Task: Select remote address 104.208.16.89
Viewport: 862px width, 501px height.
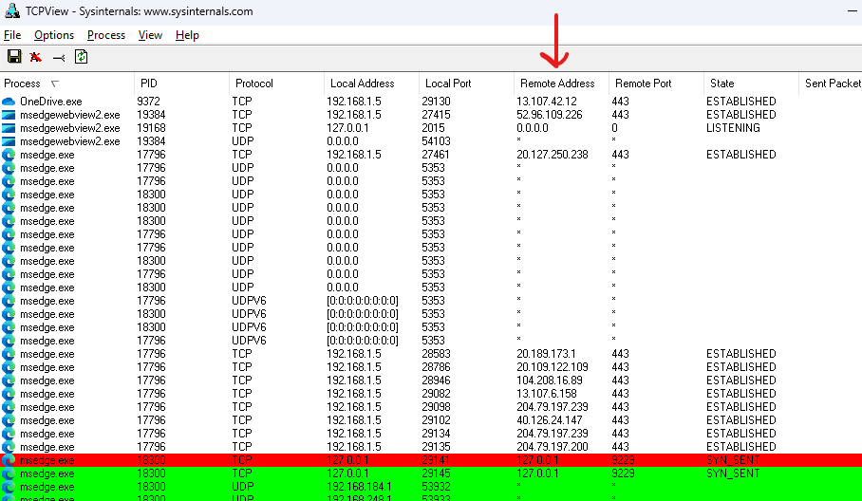Action: 550,380
